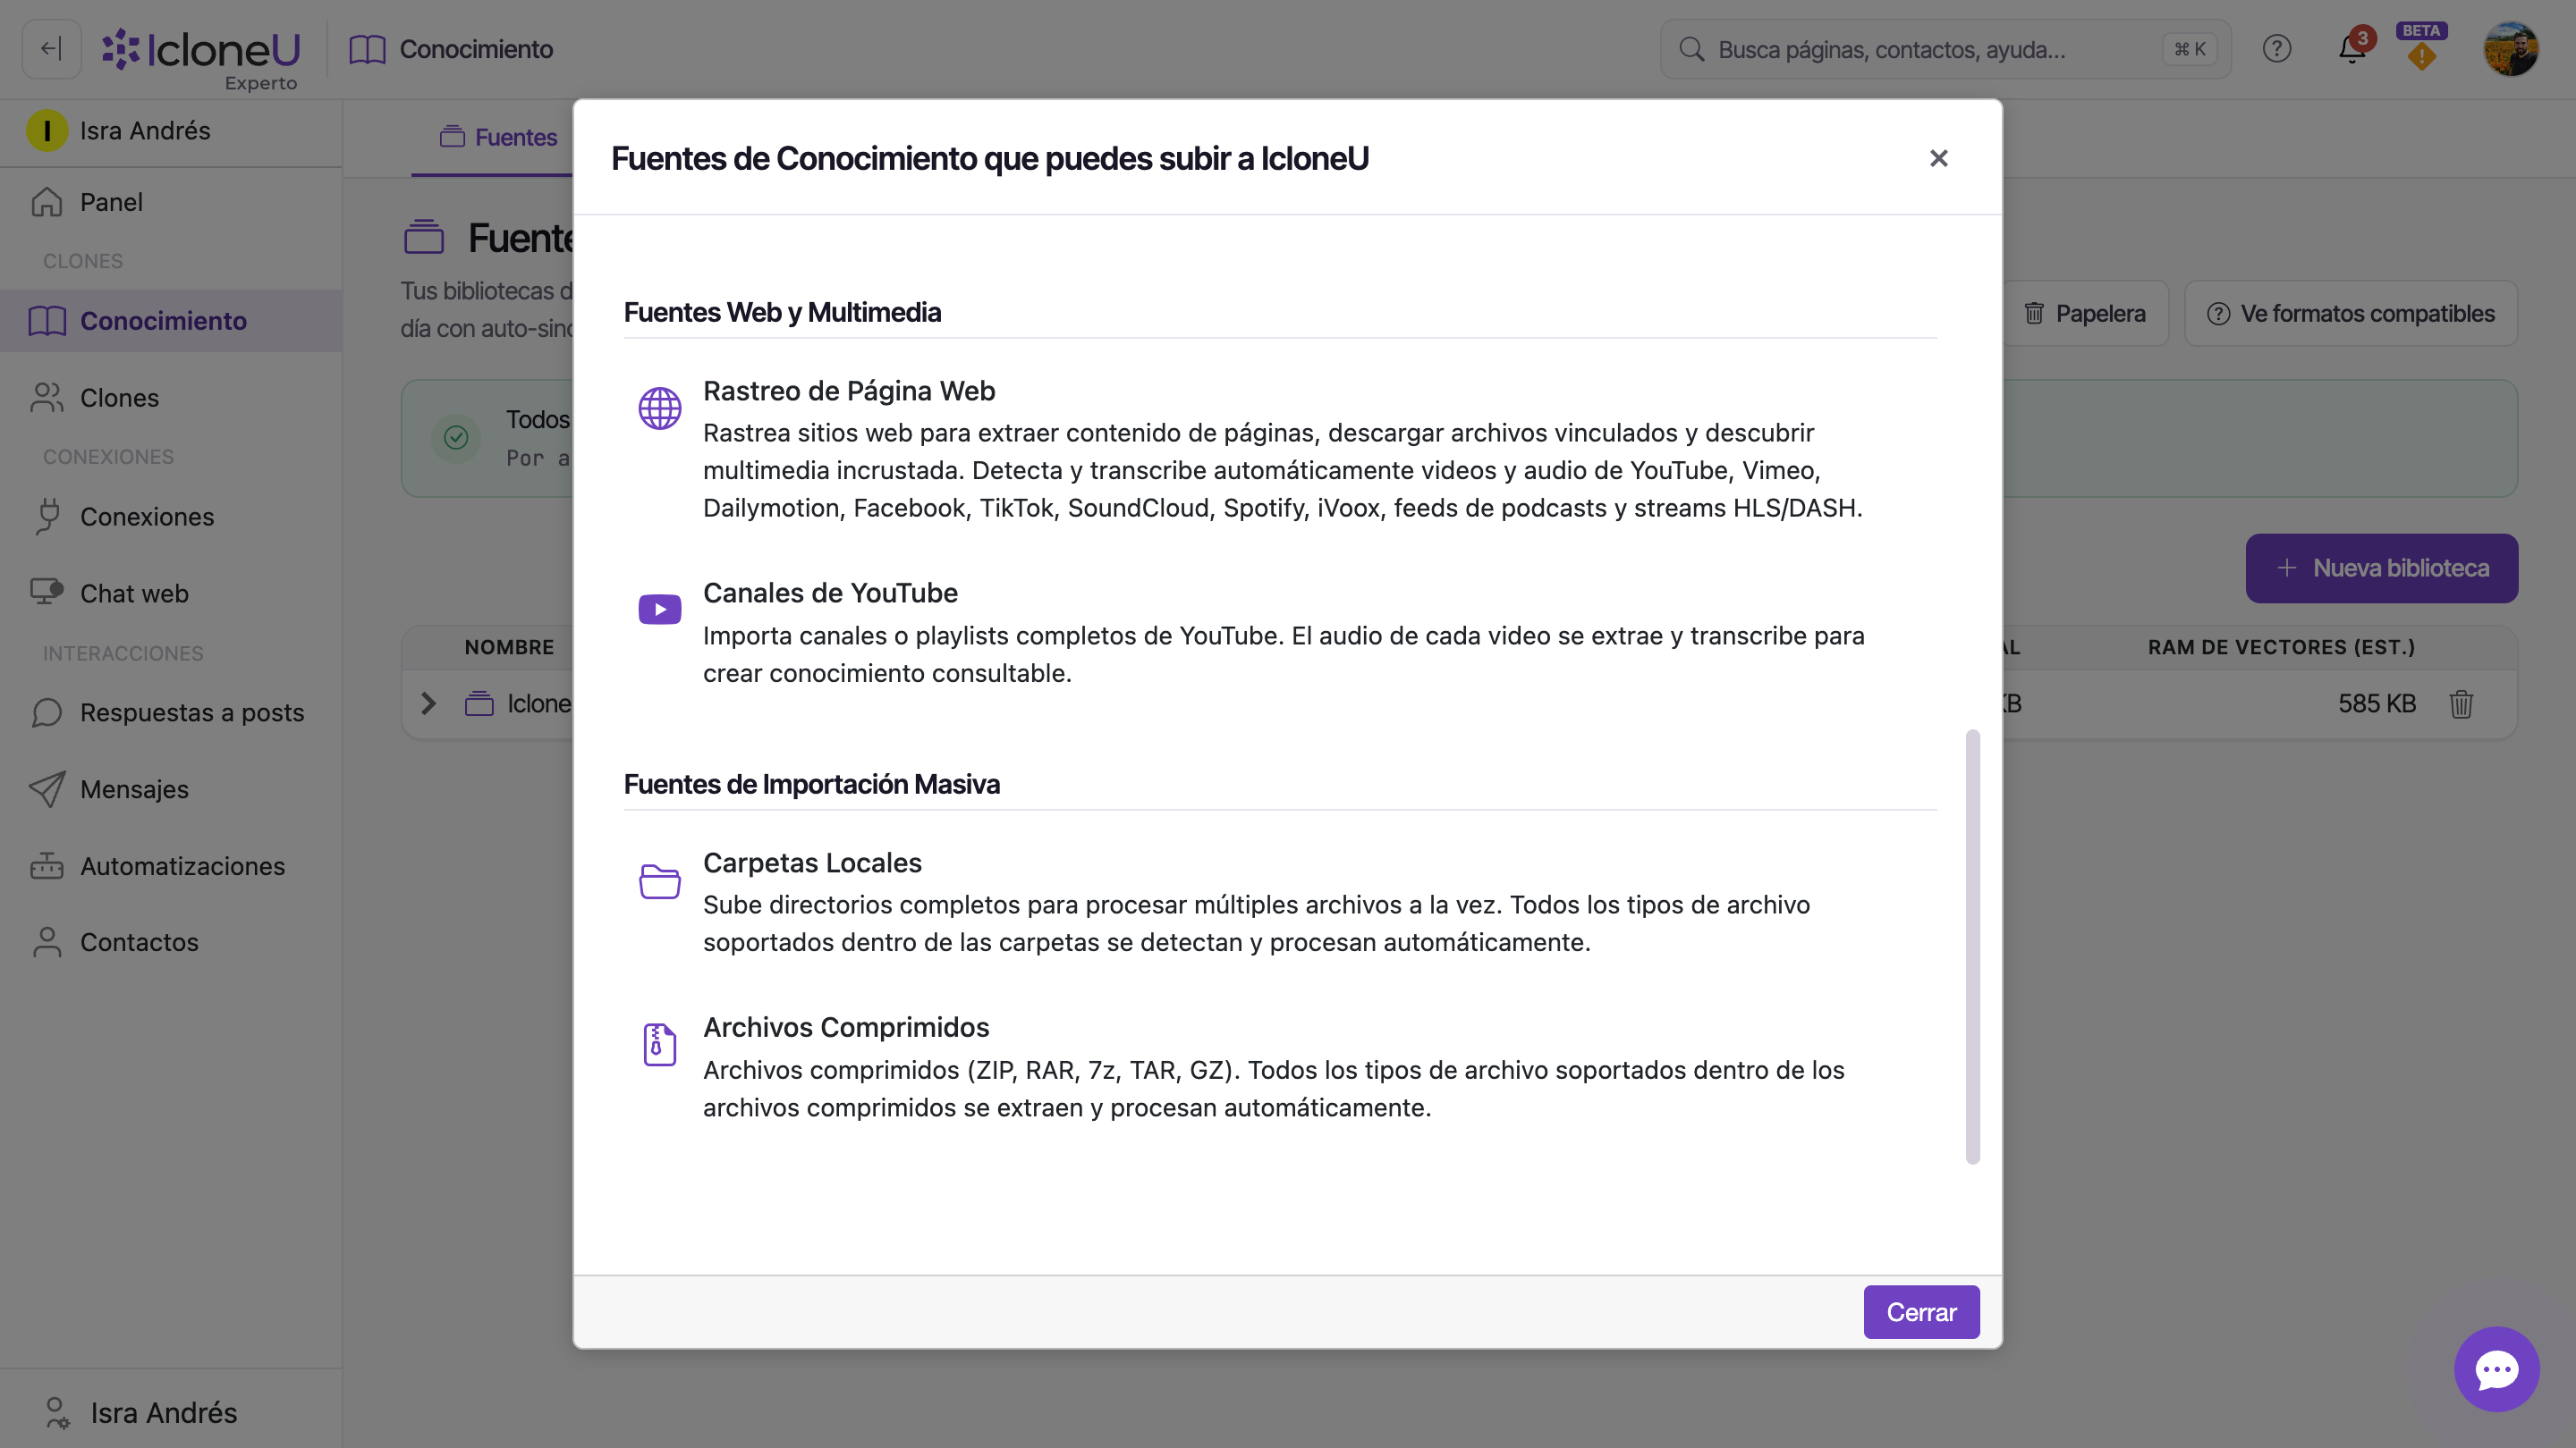Viewport: 2576px width, 1448px height.
Task: Click the green check status icon
Action: point(456,438)
